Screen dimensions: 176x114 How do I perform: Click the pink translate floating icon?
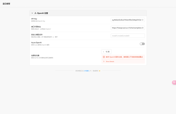click(174, 82)
